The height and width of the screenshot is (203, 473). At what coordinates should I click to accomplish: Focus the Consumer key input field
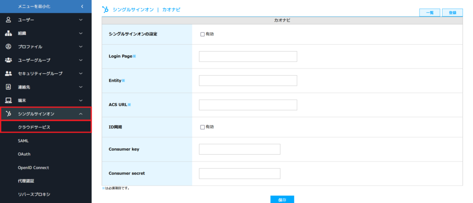[240, 149]
